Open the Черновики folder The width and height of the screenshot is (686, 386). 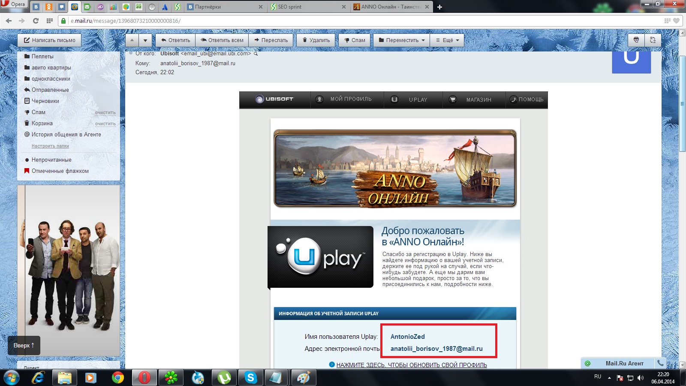45,101
